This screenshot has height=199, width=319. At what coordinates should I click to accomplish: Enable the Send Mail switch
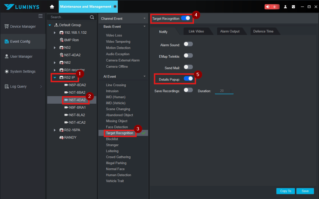[188, 67]
